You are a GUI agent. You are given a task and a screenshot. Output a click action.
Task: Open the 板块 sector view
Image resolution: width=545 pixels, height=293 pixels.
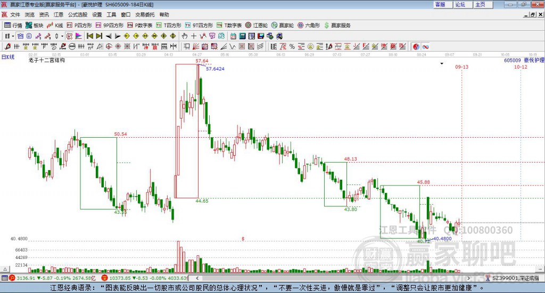coord(34,26)
